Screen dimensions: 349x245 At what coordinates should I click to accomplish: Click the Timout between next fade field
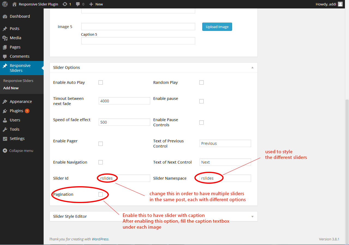(124, 101)
